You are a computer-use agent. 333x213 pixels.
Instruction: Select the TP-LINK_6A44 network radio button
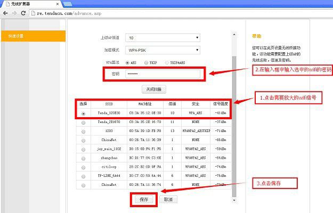tap(83, 176)
